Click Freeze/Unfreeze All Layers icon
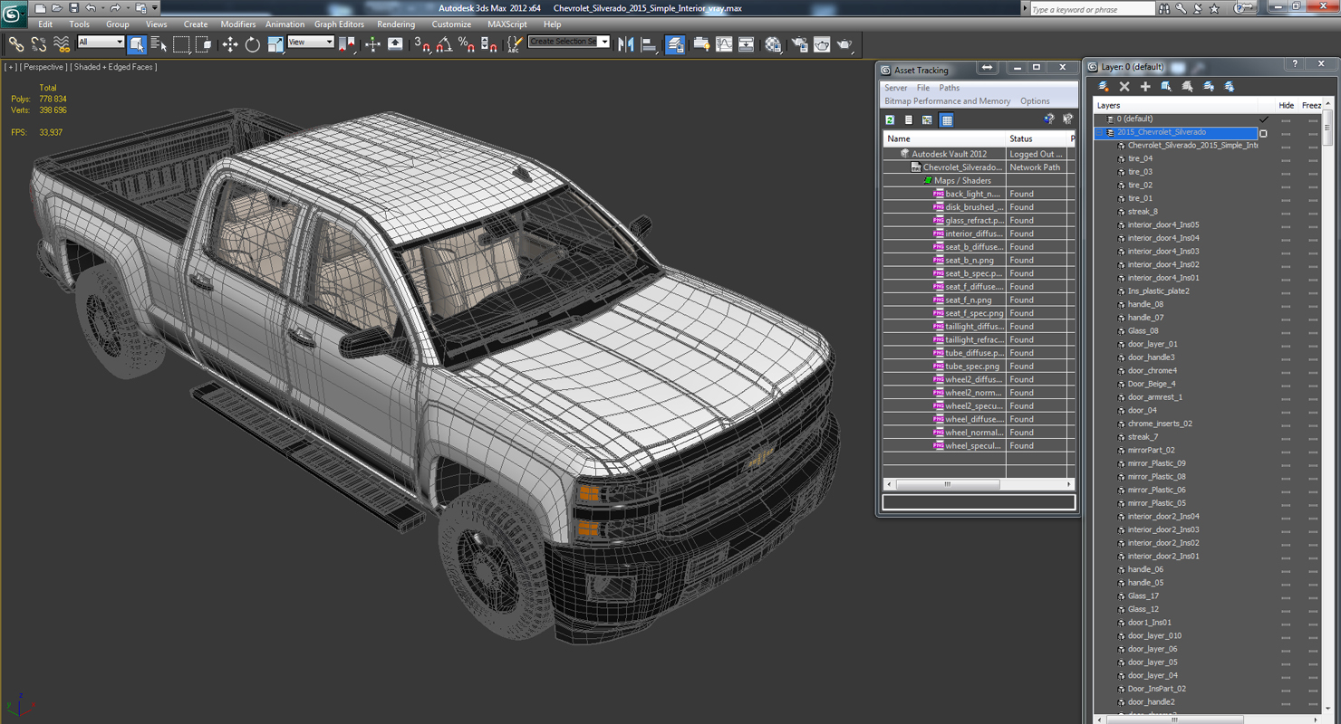Image resolution: width=1341 pixels, height=724 pixels. pyautogui.click(x=1230, y=86)
